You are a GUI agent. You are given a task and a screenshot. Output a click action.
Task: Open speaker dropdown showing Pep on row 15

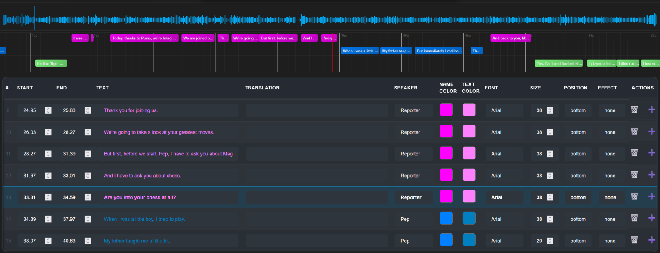[x=413, y=241]
